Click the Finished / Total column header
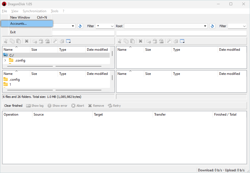The width and height of the screenshot is (250, 173). [230, 115]
